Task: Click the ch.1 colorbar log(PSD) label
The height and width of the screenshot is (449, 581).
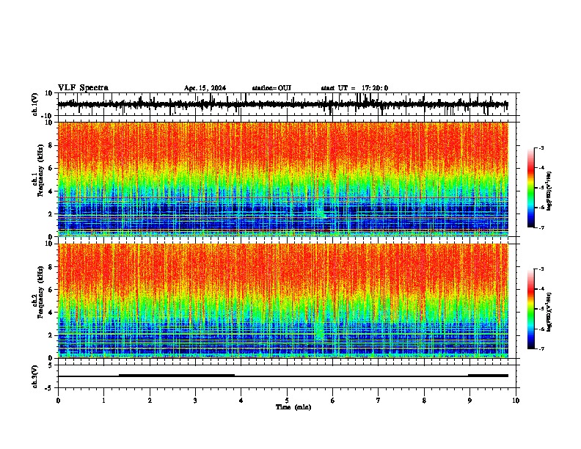Action: [x=549, y=191]
